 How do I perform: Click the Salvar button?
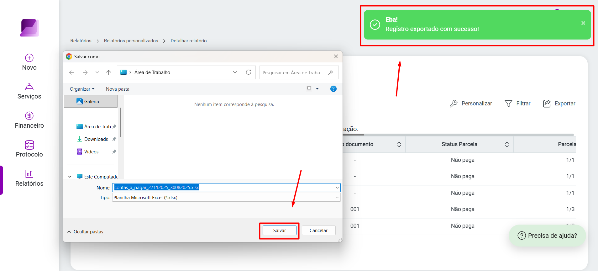coord(280,231)
